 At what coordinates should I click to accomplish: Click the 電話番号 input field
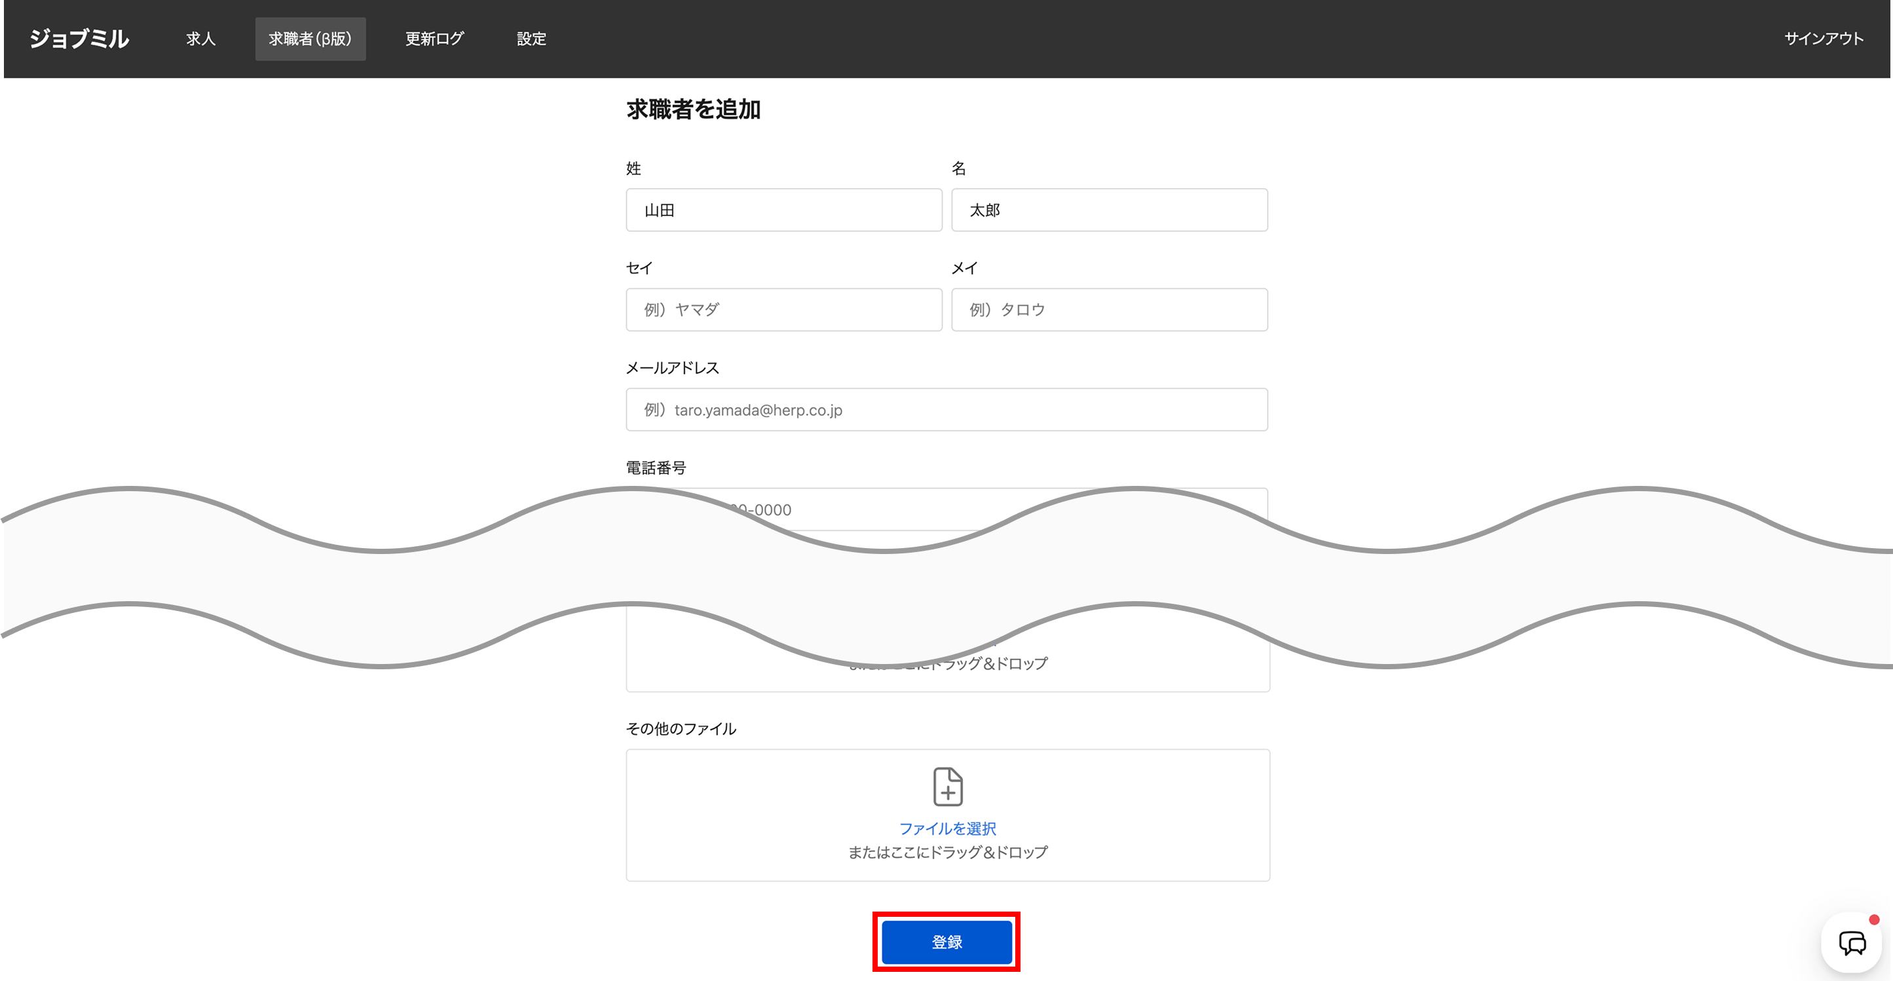(x=882, y=509)
